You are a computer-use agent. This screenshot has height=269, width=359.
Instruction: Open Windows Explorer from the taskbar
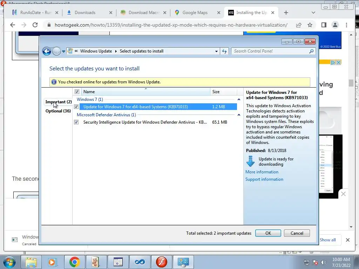[31, 262]
